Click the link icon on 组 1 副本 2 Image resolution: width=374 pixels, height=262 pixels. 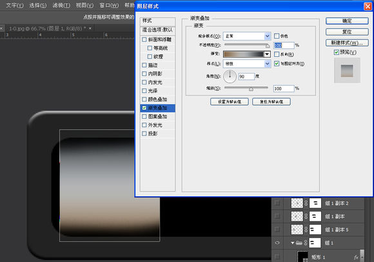point(306,203)
